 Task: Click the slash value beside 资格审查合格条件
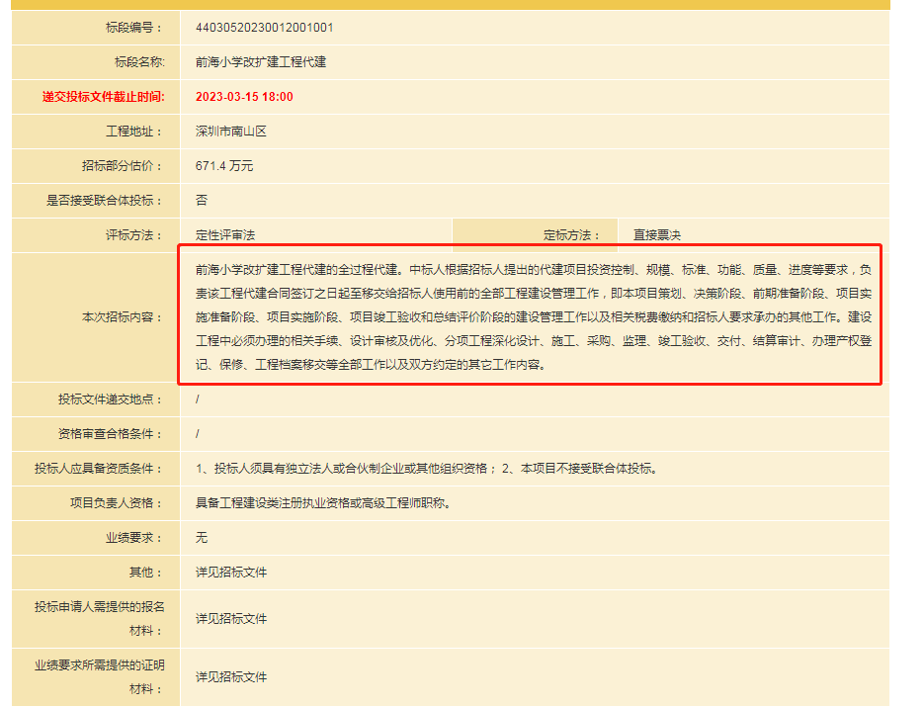(x=198, y=434)
